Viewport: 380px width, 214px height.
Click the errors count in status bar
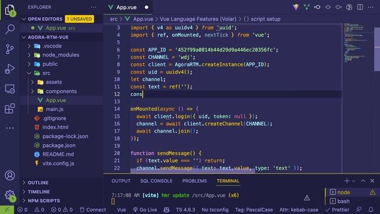pyautogui.click(x=23, y=210)
